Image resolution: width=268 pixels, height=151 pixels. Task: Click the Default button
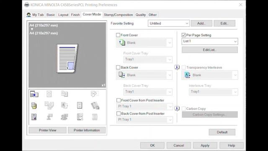click(222, 132)
